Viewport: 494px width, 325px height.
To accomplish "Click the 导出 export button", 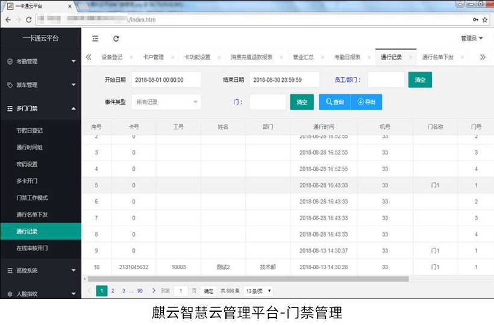I will pos(366,102).
